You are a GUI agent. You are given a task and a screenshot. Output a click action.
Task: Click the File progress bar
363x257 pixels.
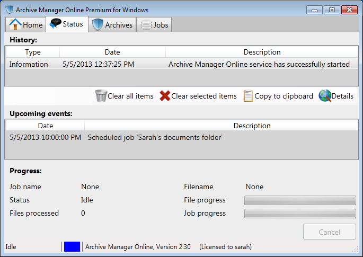300,200
